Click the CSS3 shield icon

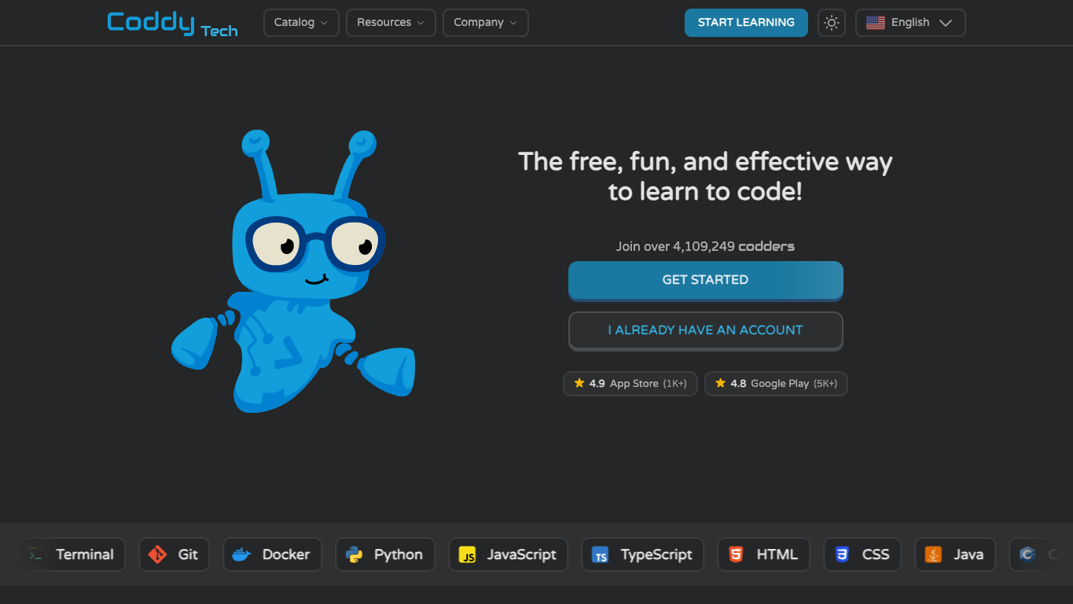(x=842, y=554)
